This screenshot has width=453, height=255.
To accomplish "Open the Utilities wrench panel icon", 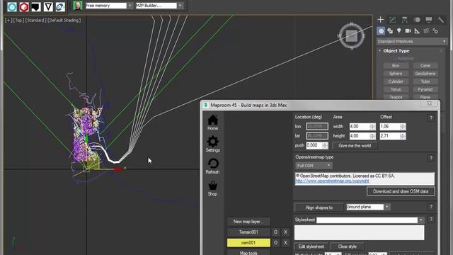I will click(x=440, y=19).
